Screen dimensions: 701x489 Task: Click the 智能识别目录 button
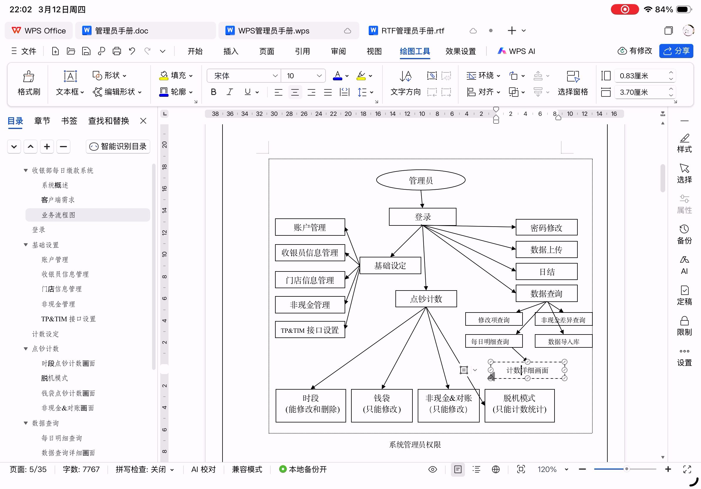pyautogui.click(x=118, y=147)
